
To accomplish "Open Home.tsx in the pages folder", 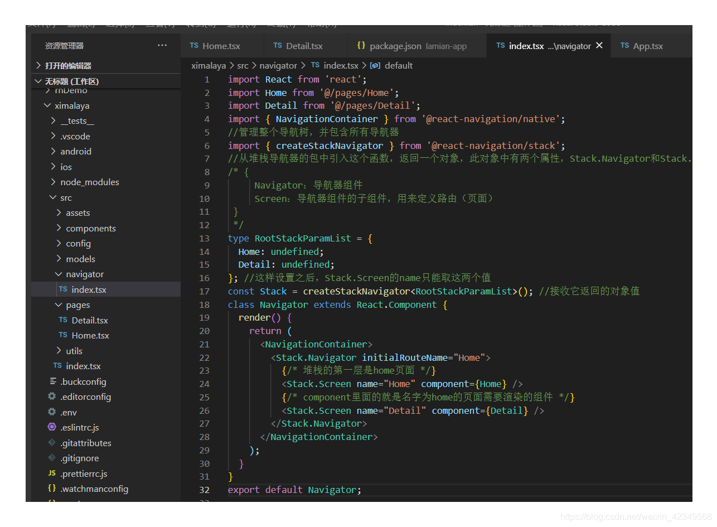I will click(x=106, y=336).
